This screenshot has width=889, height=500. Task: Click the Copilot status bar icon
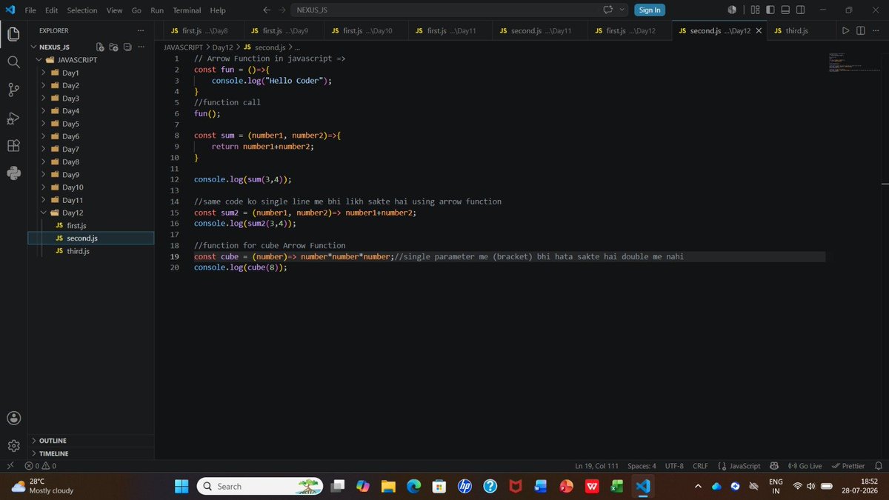(x=774, y=466)
